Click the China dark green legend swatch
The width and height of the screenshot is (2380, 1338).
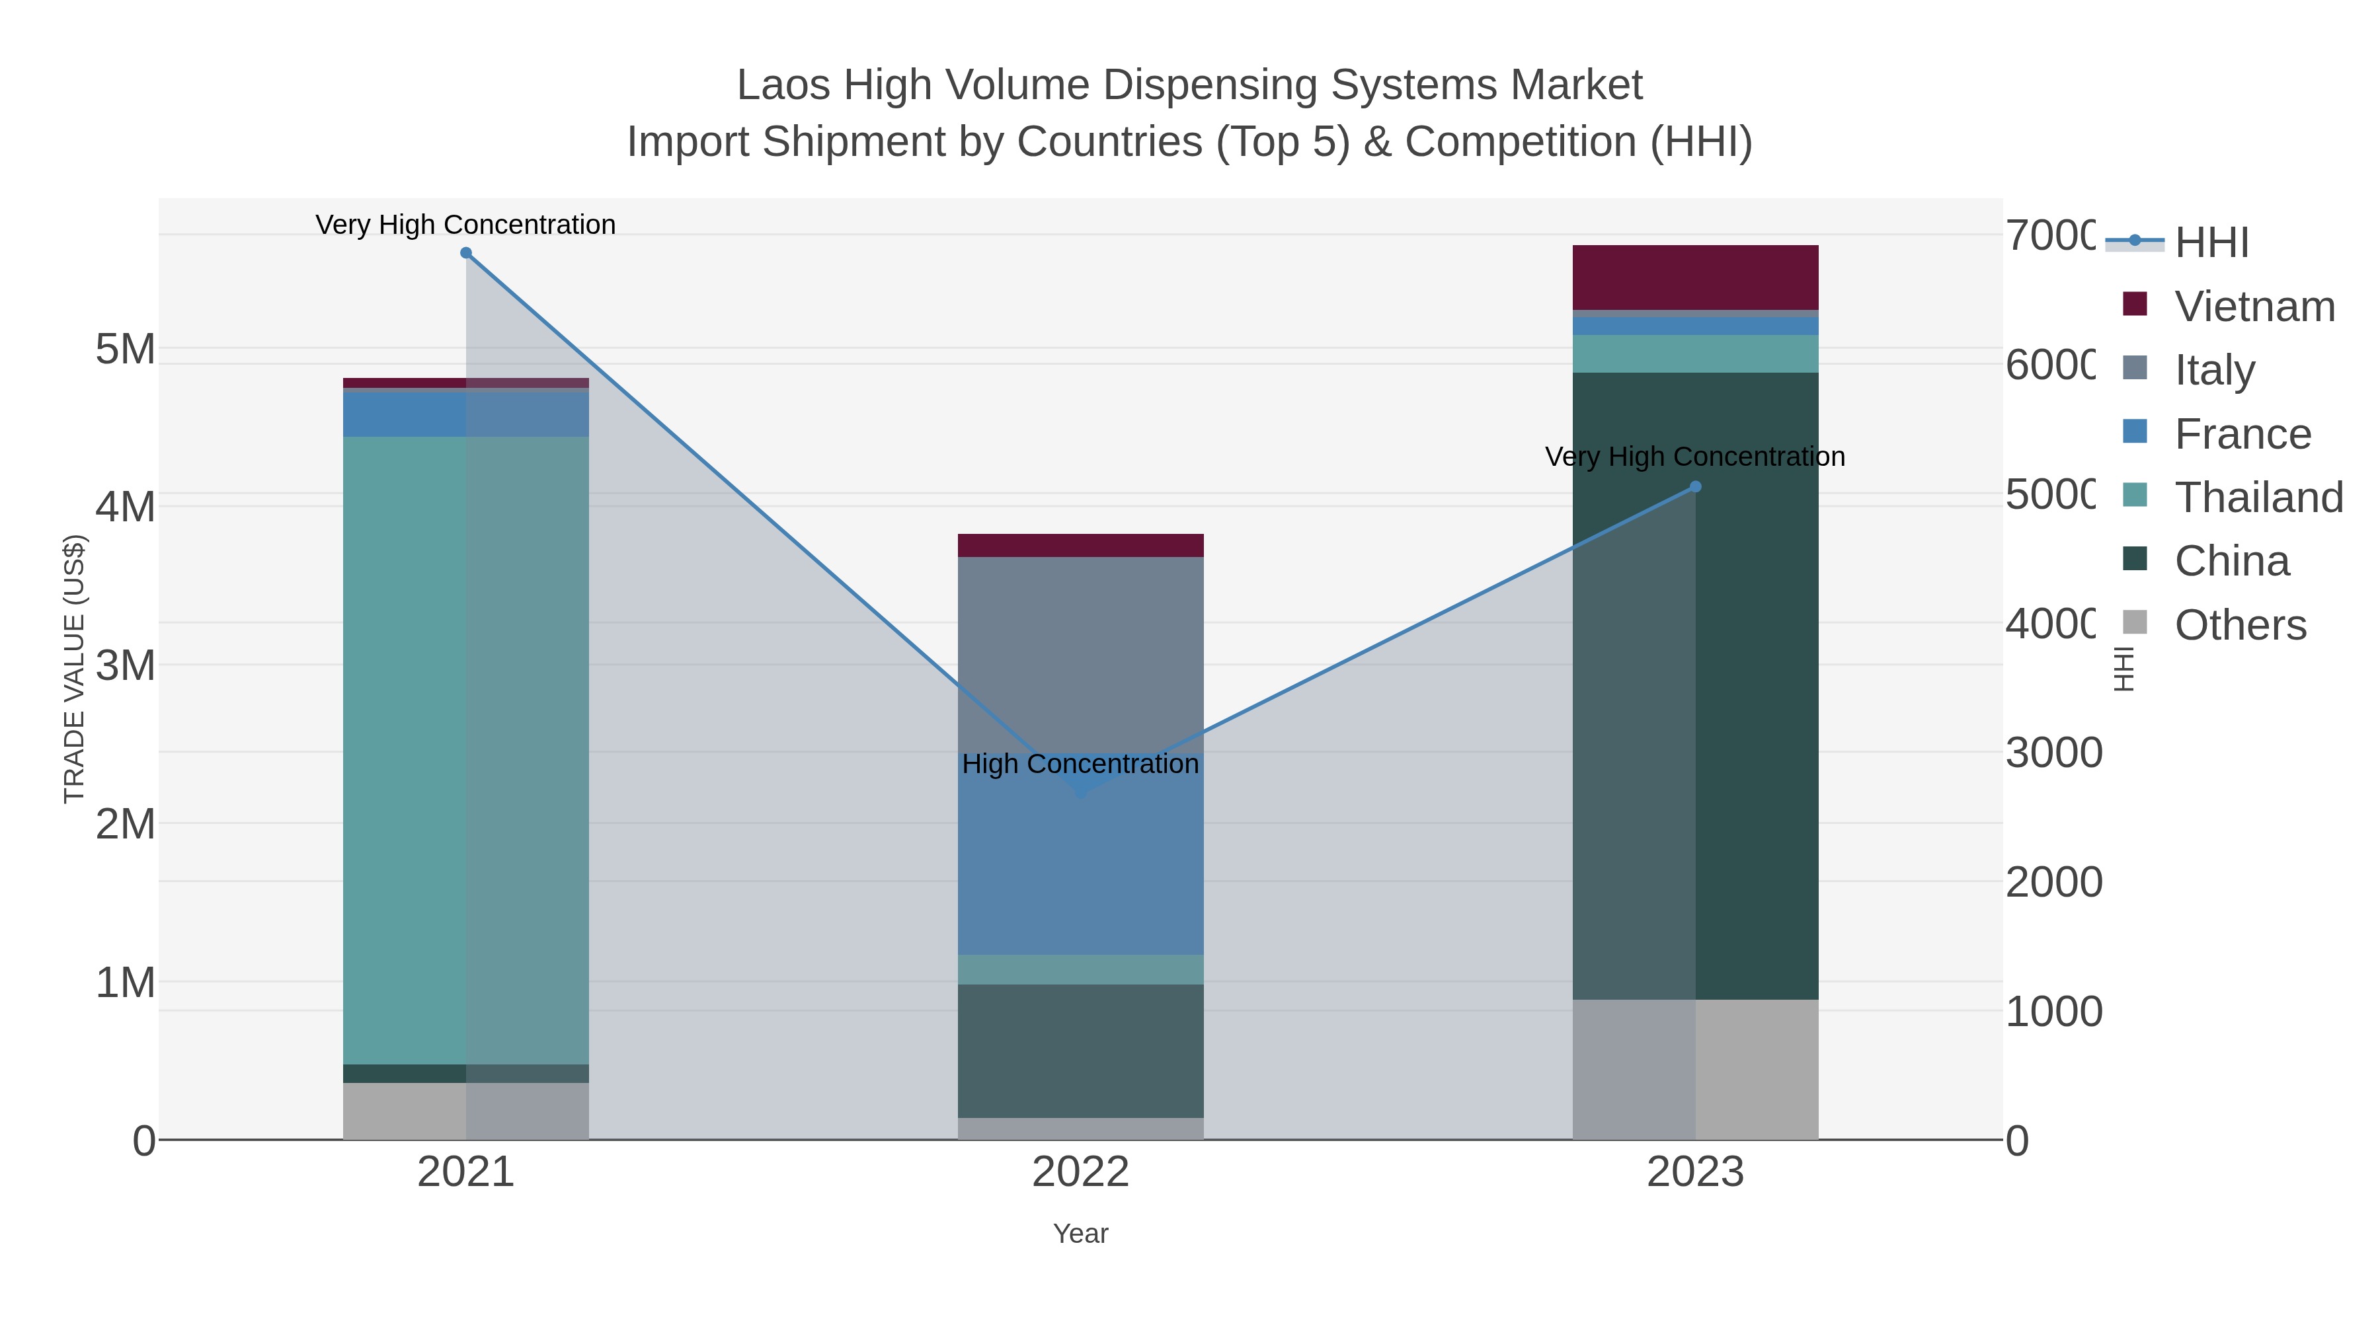(x=2135, y=558)
